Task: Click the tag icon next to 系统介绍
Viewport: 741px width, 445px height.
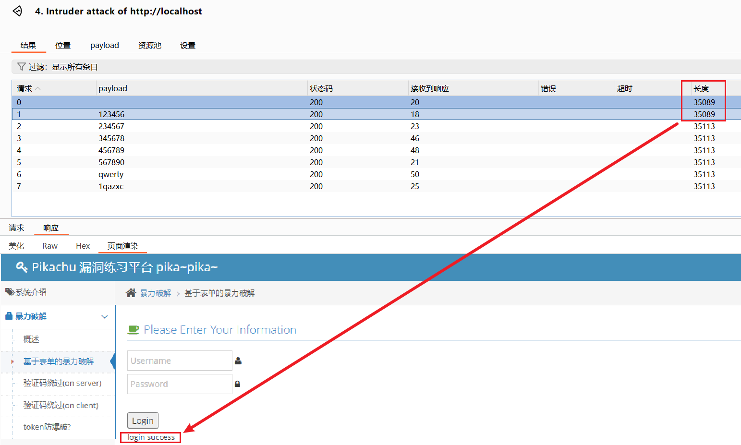Action: click(x=10, y=292)
